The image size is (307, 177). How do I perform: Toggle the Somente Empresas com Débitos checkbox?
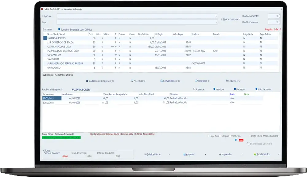[x=59, y=29]
